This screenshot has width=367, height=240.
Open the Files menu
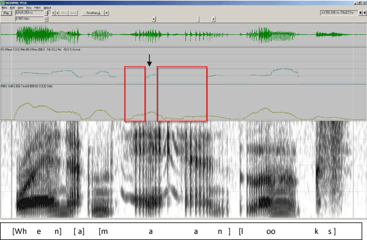[4, 8]
